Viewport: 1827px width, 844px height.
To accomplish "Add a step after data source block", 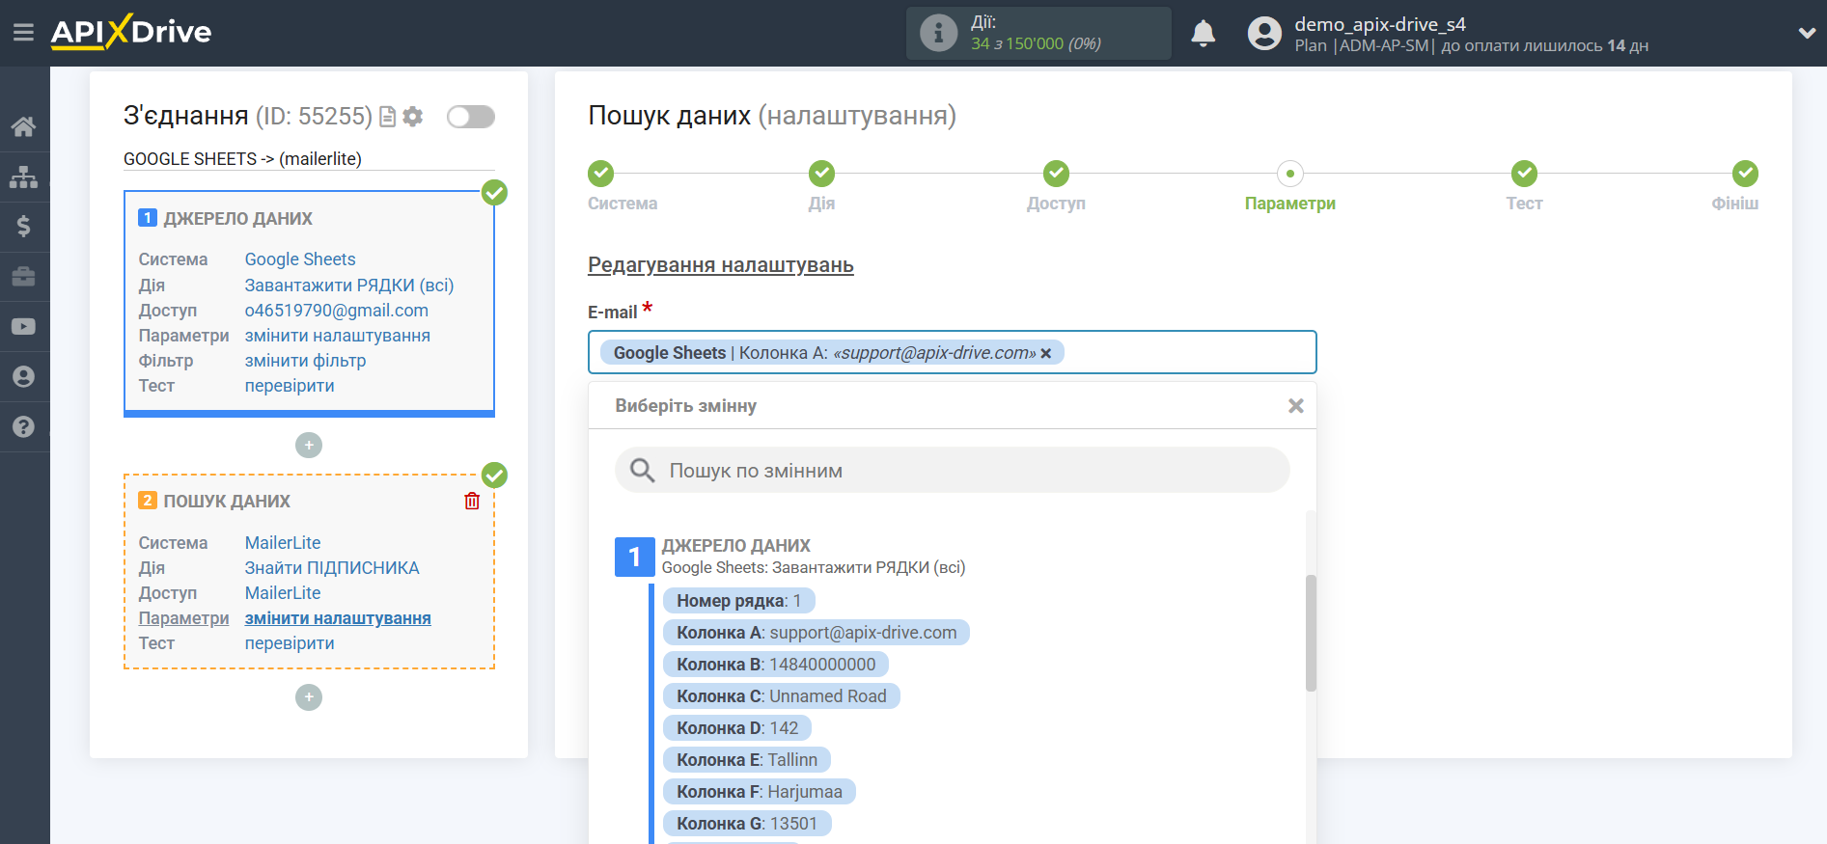I will click(309, 445).
